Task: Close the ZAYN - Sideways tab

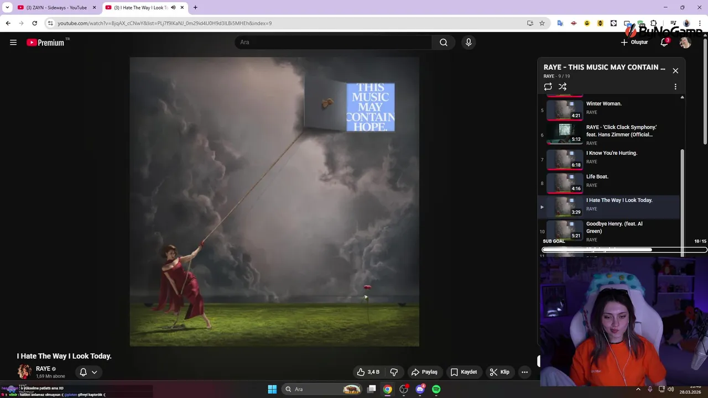Action: [x=94, y=8]
